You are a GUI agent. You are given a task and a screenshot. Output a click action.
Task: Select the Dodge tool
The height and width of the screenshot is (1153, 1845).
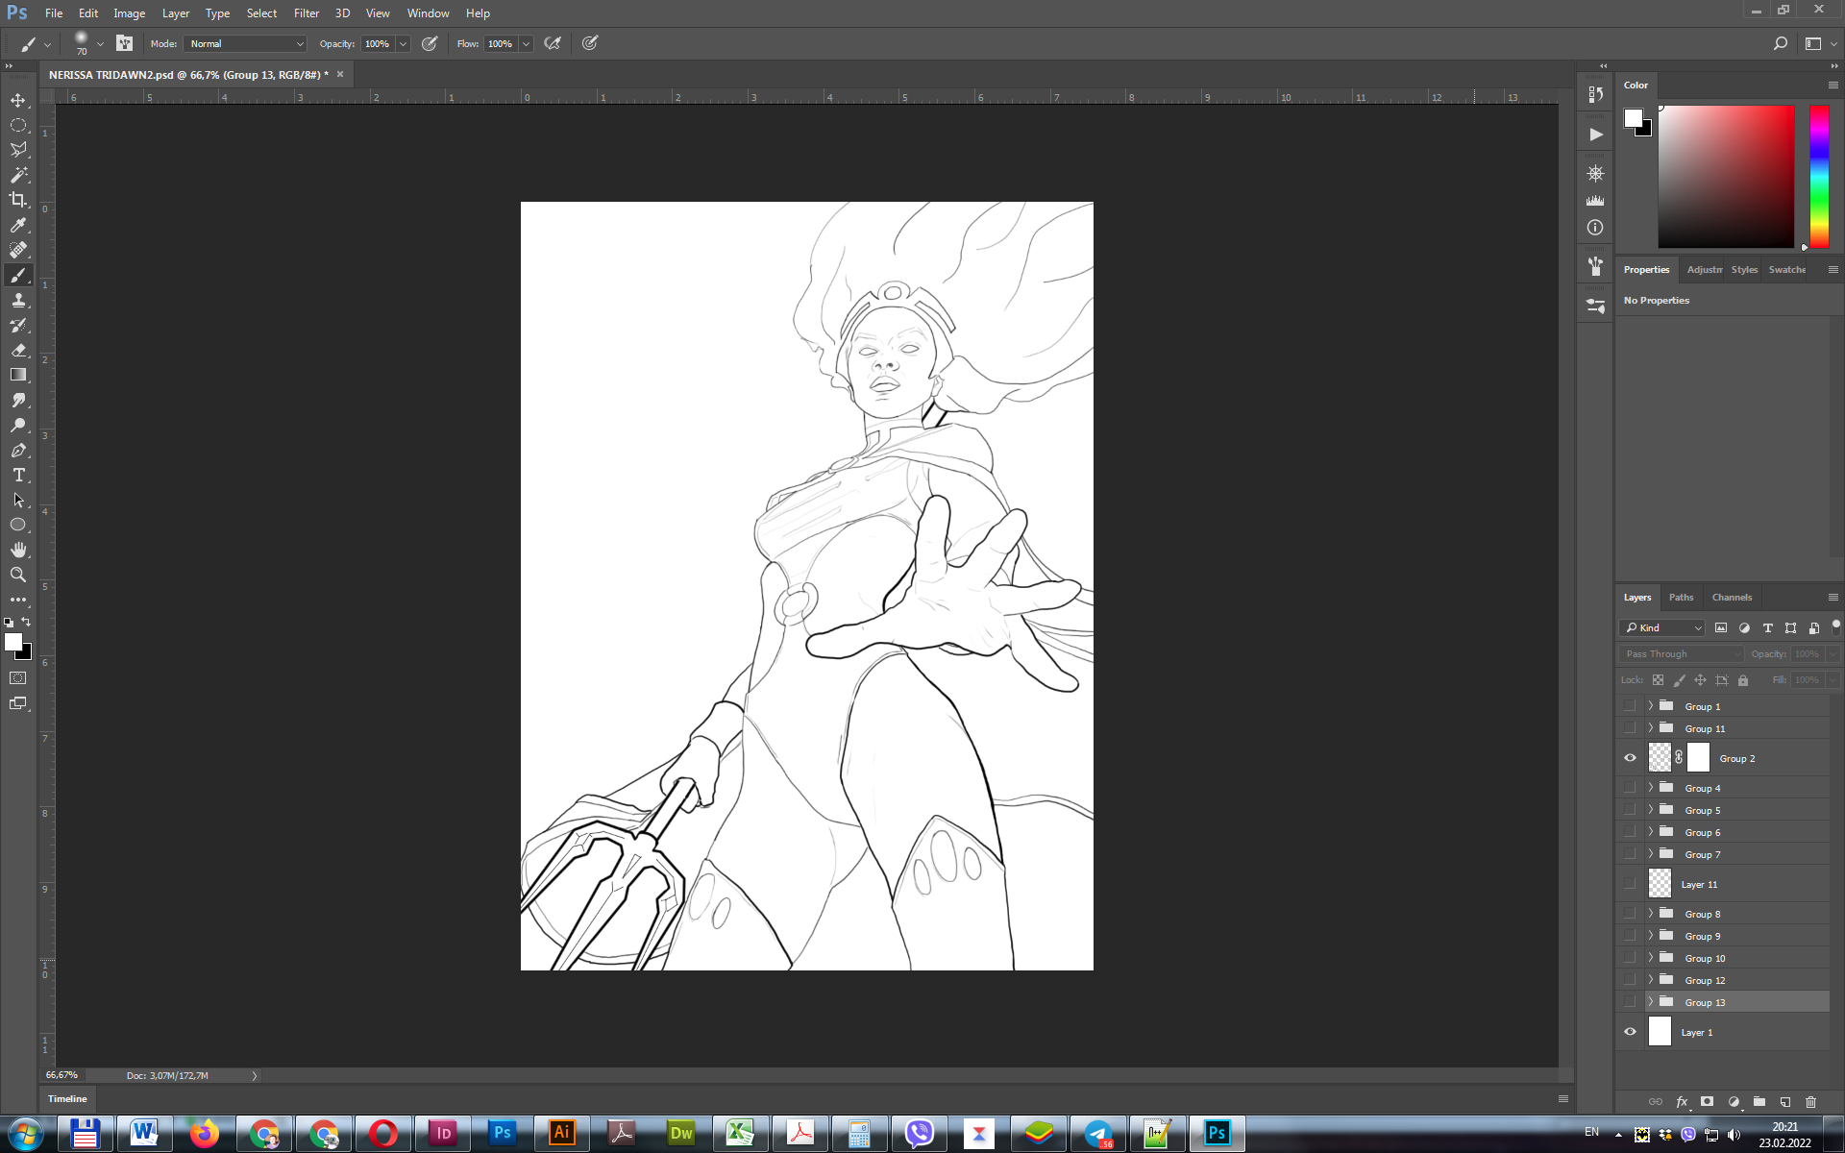click(x=18, y=425)
